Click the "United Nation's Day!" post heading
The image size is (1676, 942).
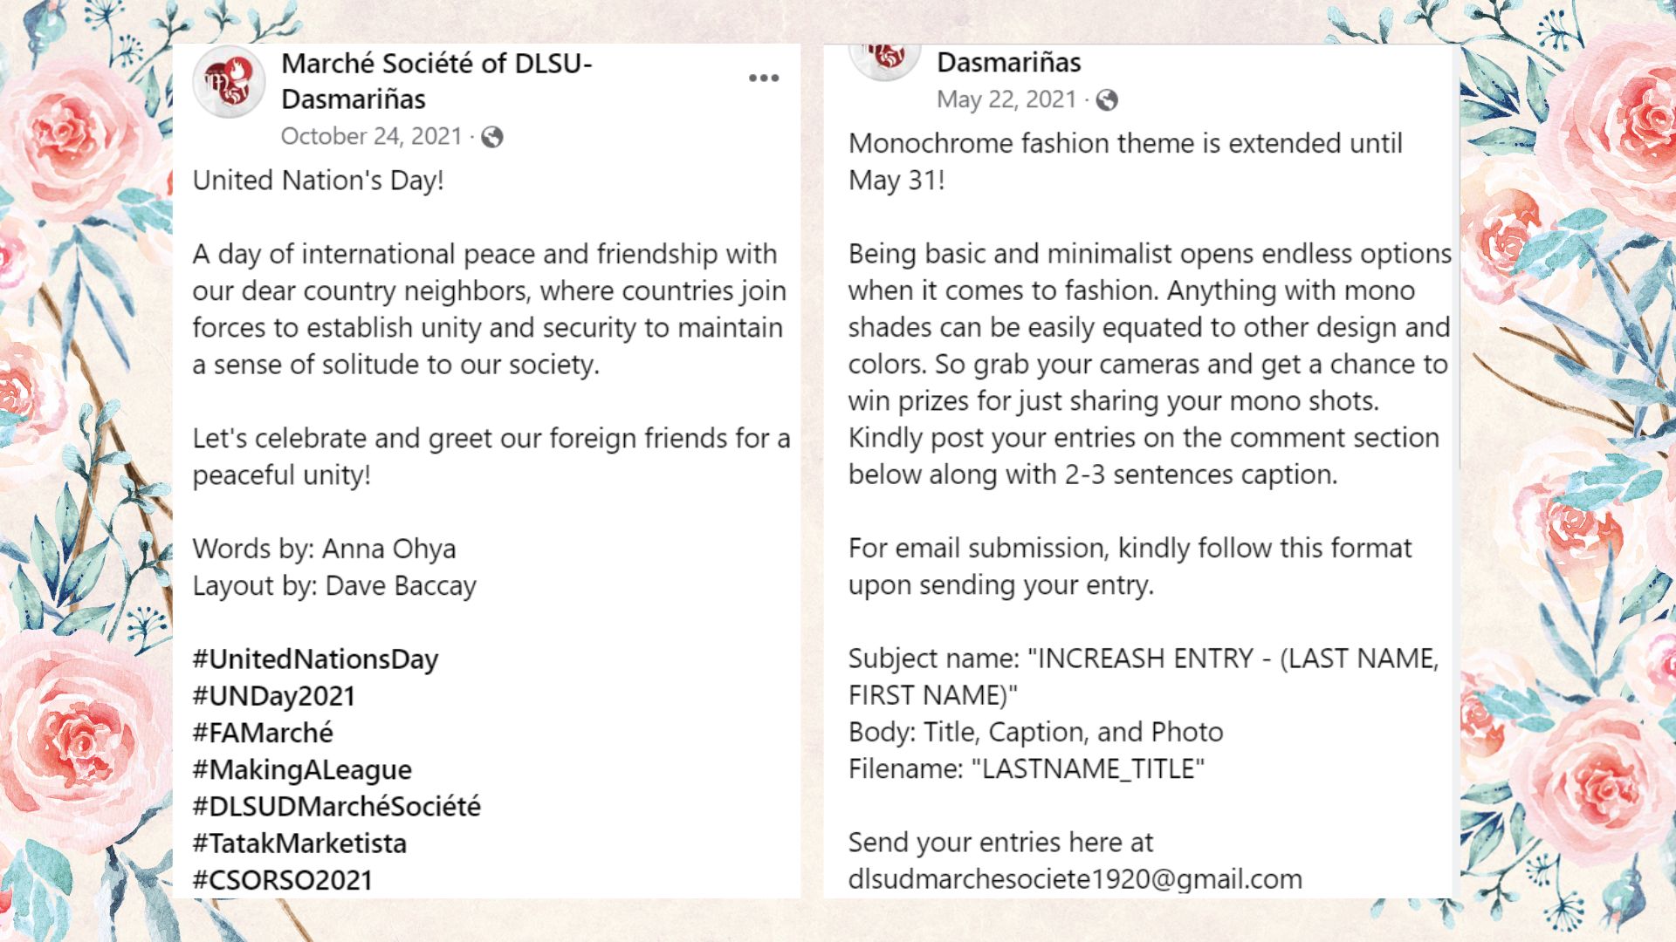pyautogui.click(x=319, y=181)
